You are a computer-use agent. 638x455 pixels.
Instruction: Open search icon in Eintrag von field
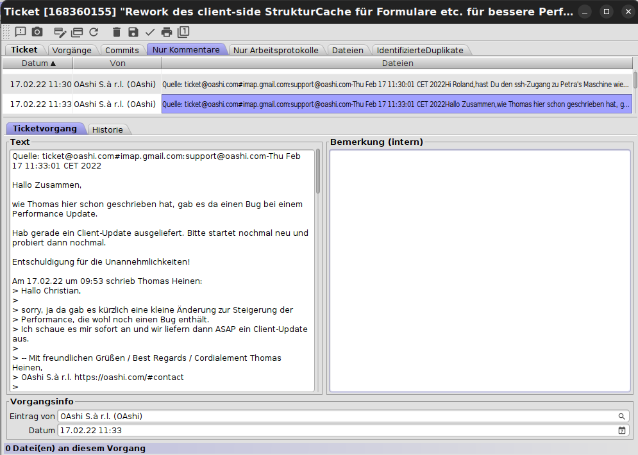point(621,416)
